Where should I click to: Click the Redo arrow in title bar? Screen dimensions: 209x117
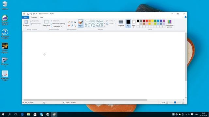[34, 14]
